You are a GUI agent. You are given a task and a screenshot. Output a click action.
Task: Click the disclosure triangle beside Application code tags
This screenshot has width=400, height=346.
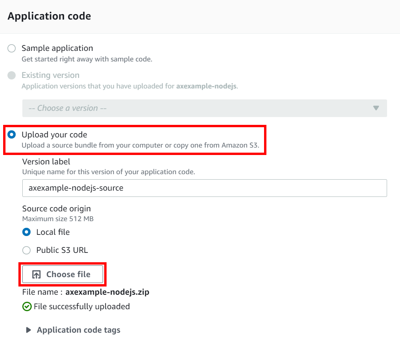[28, 330]
